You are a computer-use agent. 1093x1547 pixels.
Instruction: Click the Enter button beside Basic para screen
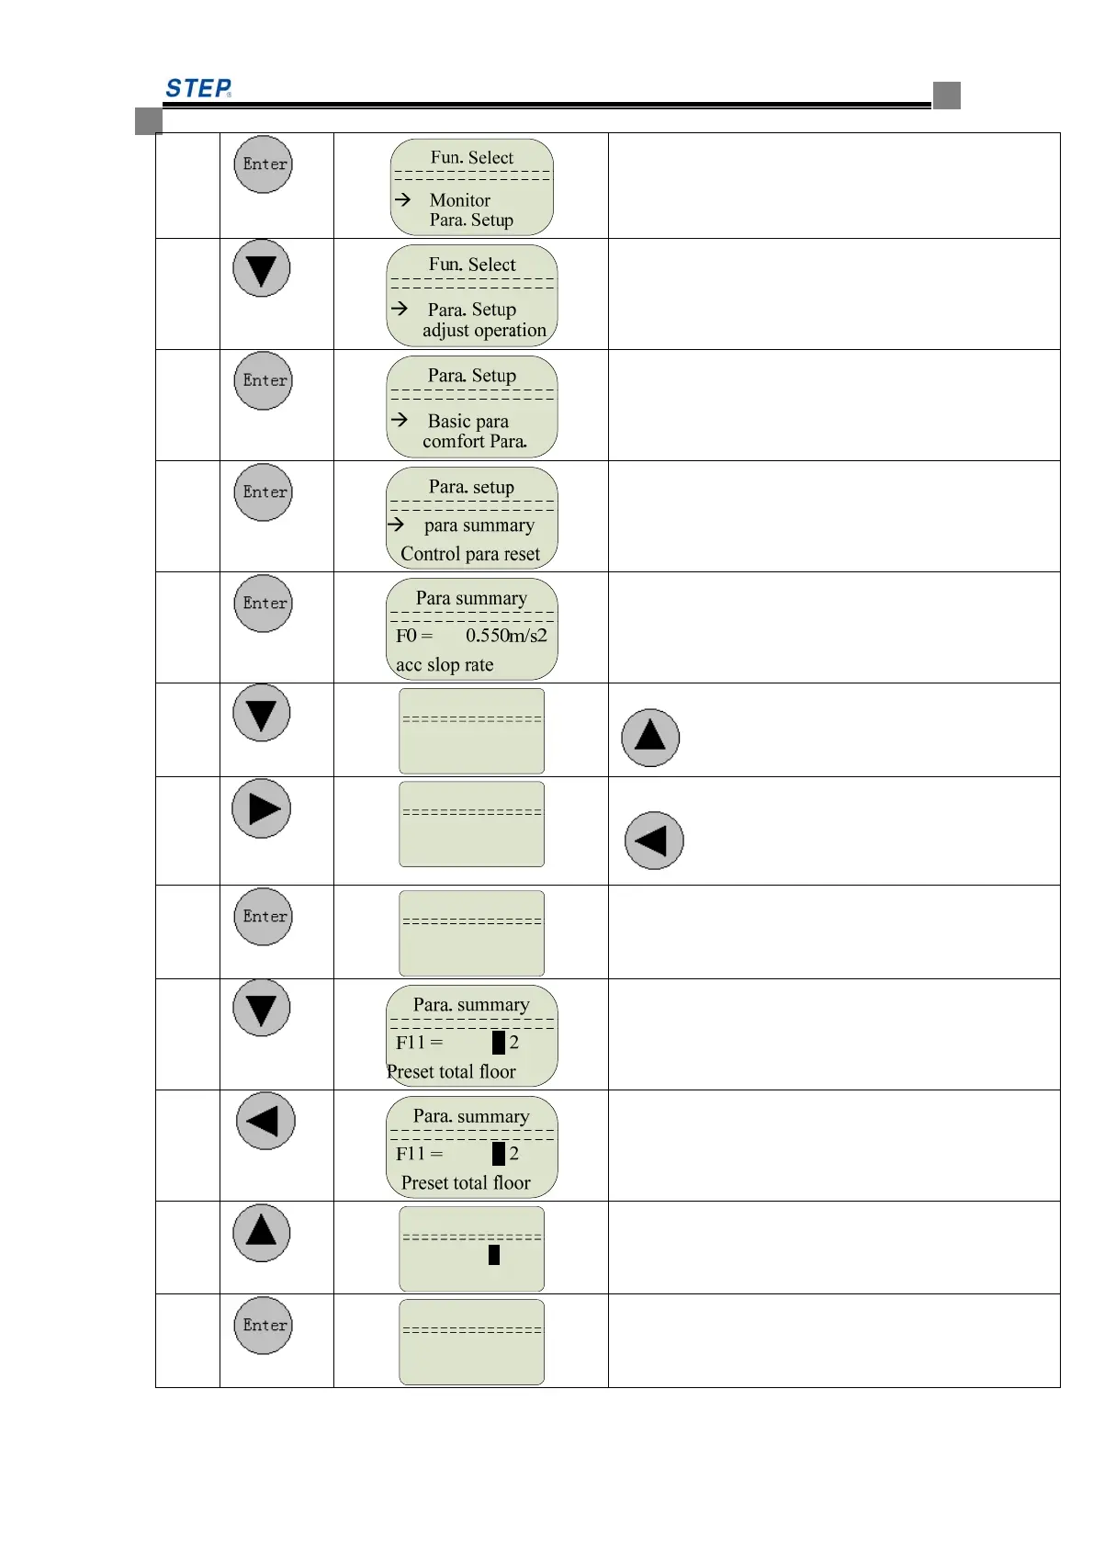(x=263, y=380)
